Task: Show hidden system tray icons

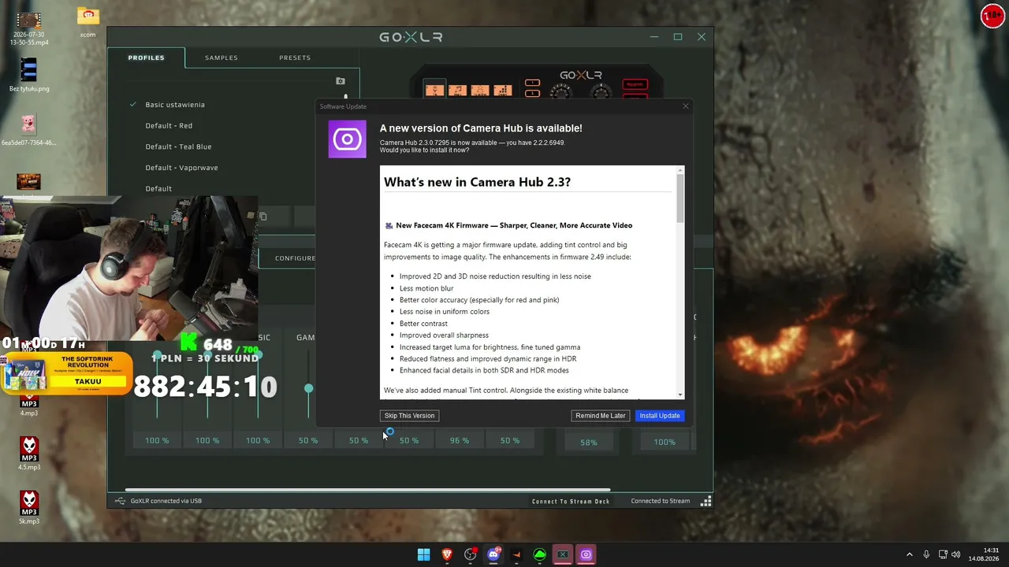Action: tap(909, 554)
